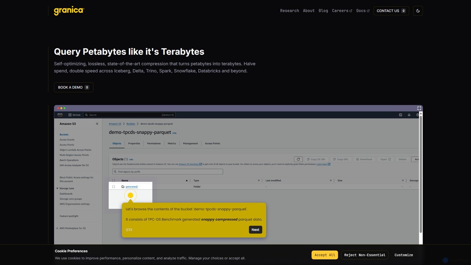This screenshot has height=265, width=471.
Task: Open Storage Lens Dashboards
Action: pyautogui.click(x=66, y=194)
